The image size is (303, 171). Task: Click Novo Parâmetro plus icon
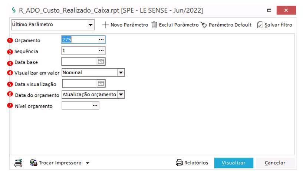105,25
